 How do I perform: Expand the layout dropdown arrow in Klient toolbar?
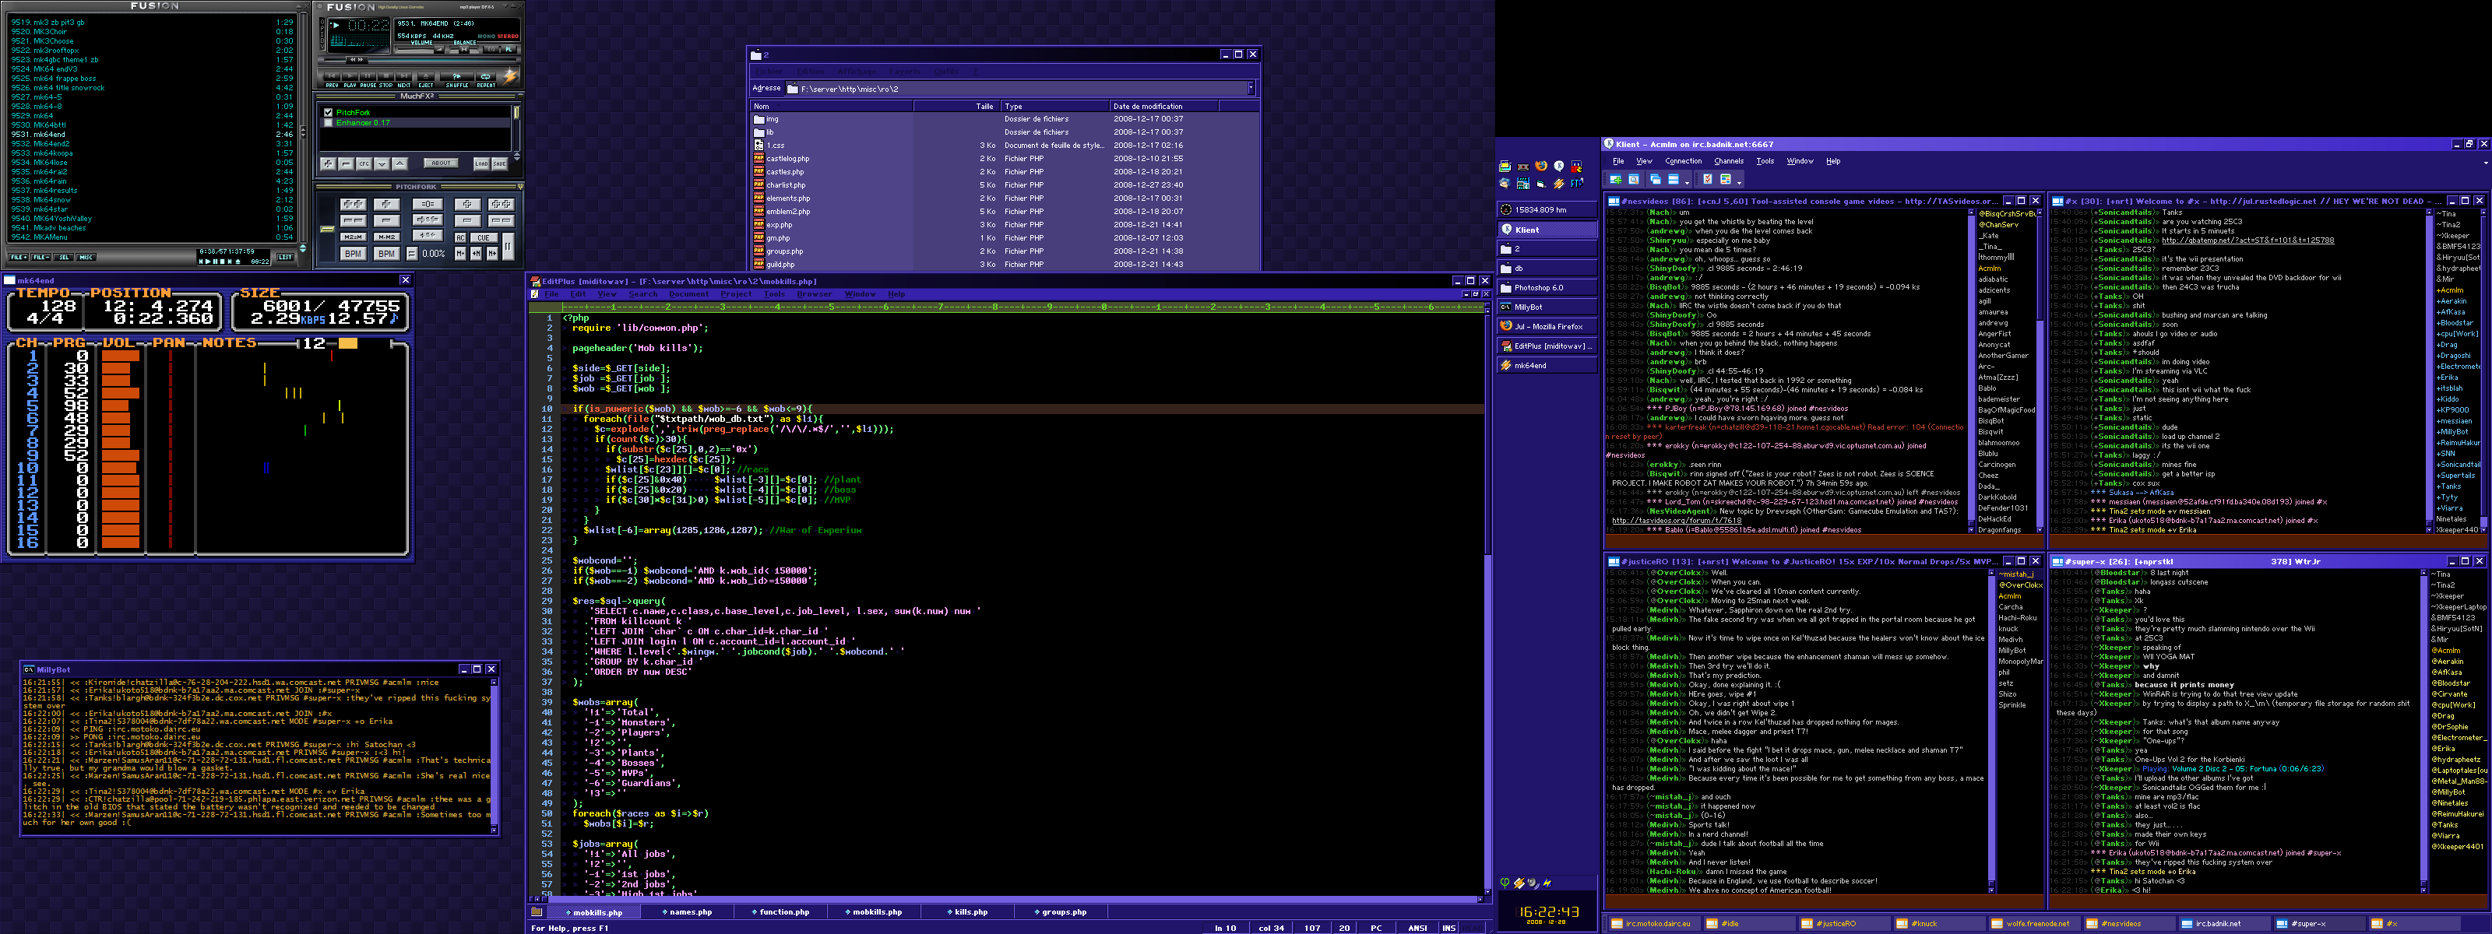(1740, 184)
